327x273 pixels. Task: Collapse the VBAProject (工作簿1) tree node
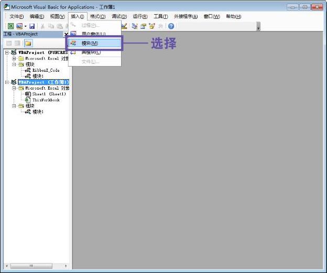7,82
